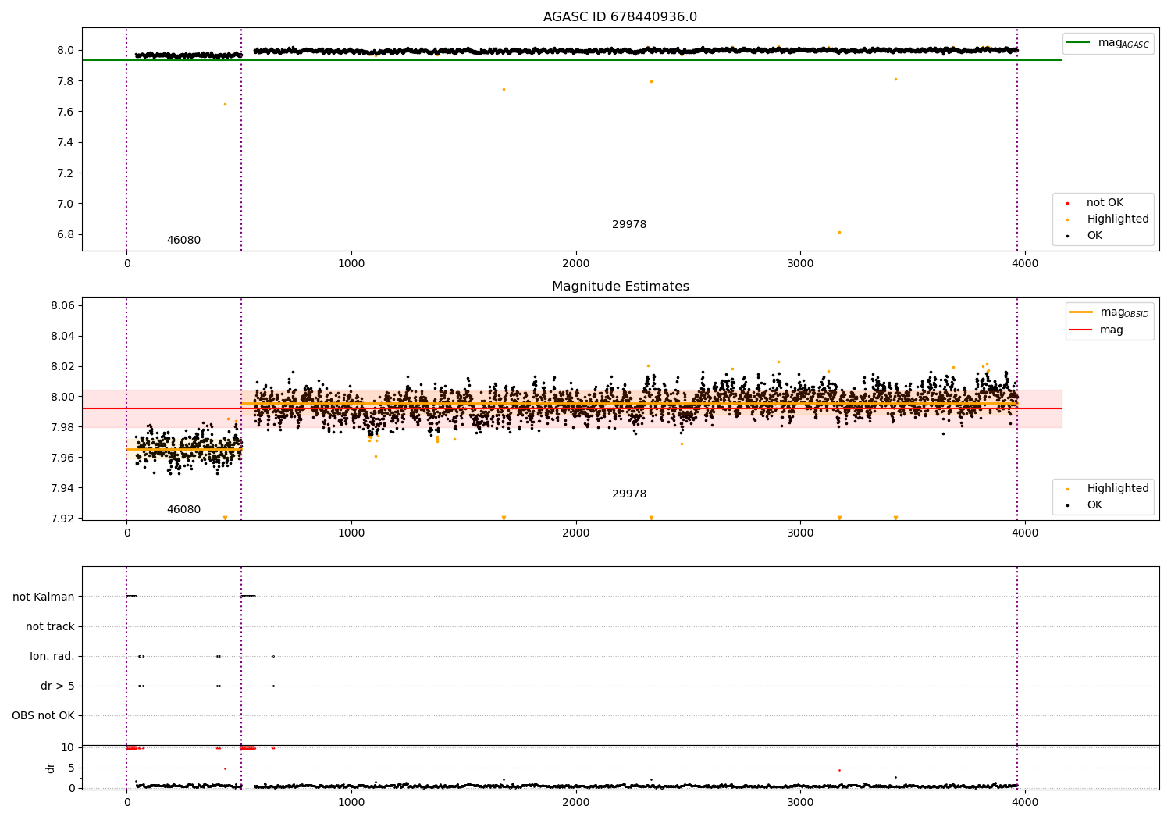Click the 'AGASC ID 678440936.0' title

click(x=620, y=17)
